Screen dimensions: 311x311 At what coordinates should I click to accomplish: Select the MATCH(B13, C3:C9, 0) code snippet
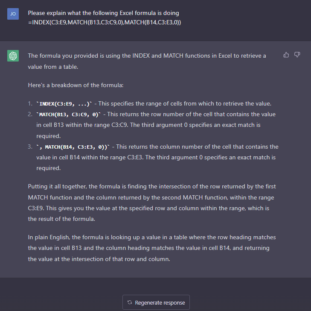[69, 114]
